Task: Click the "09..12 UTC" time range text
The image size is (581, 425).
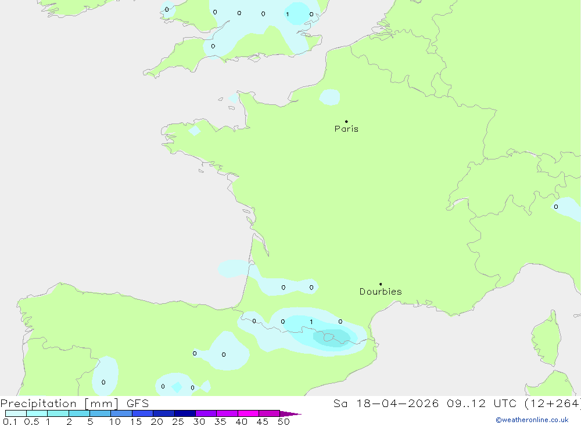Action: click(482, 404)
